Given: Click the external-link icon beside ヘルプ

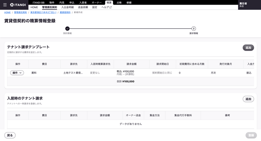Looking at the screenshot, I should click(x=110, y=7).
